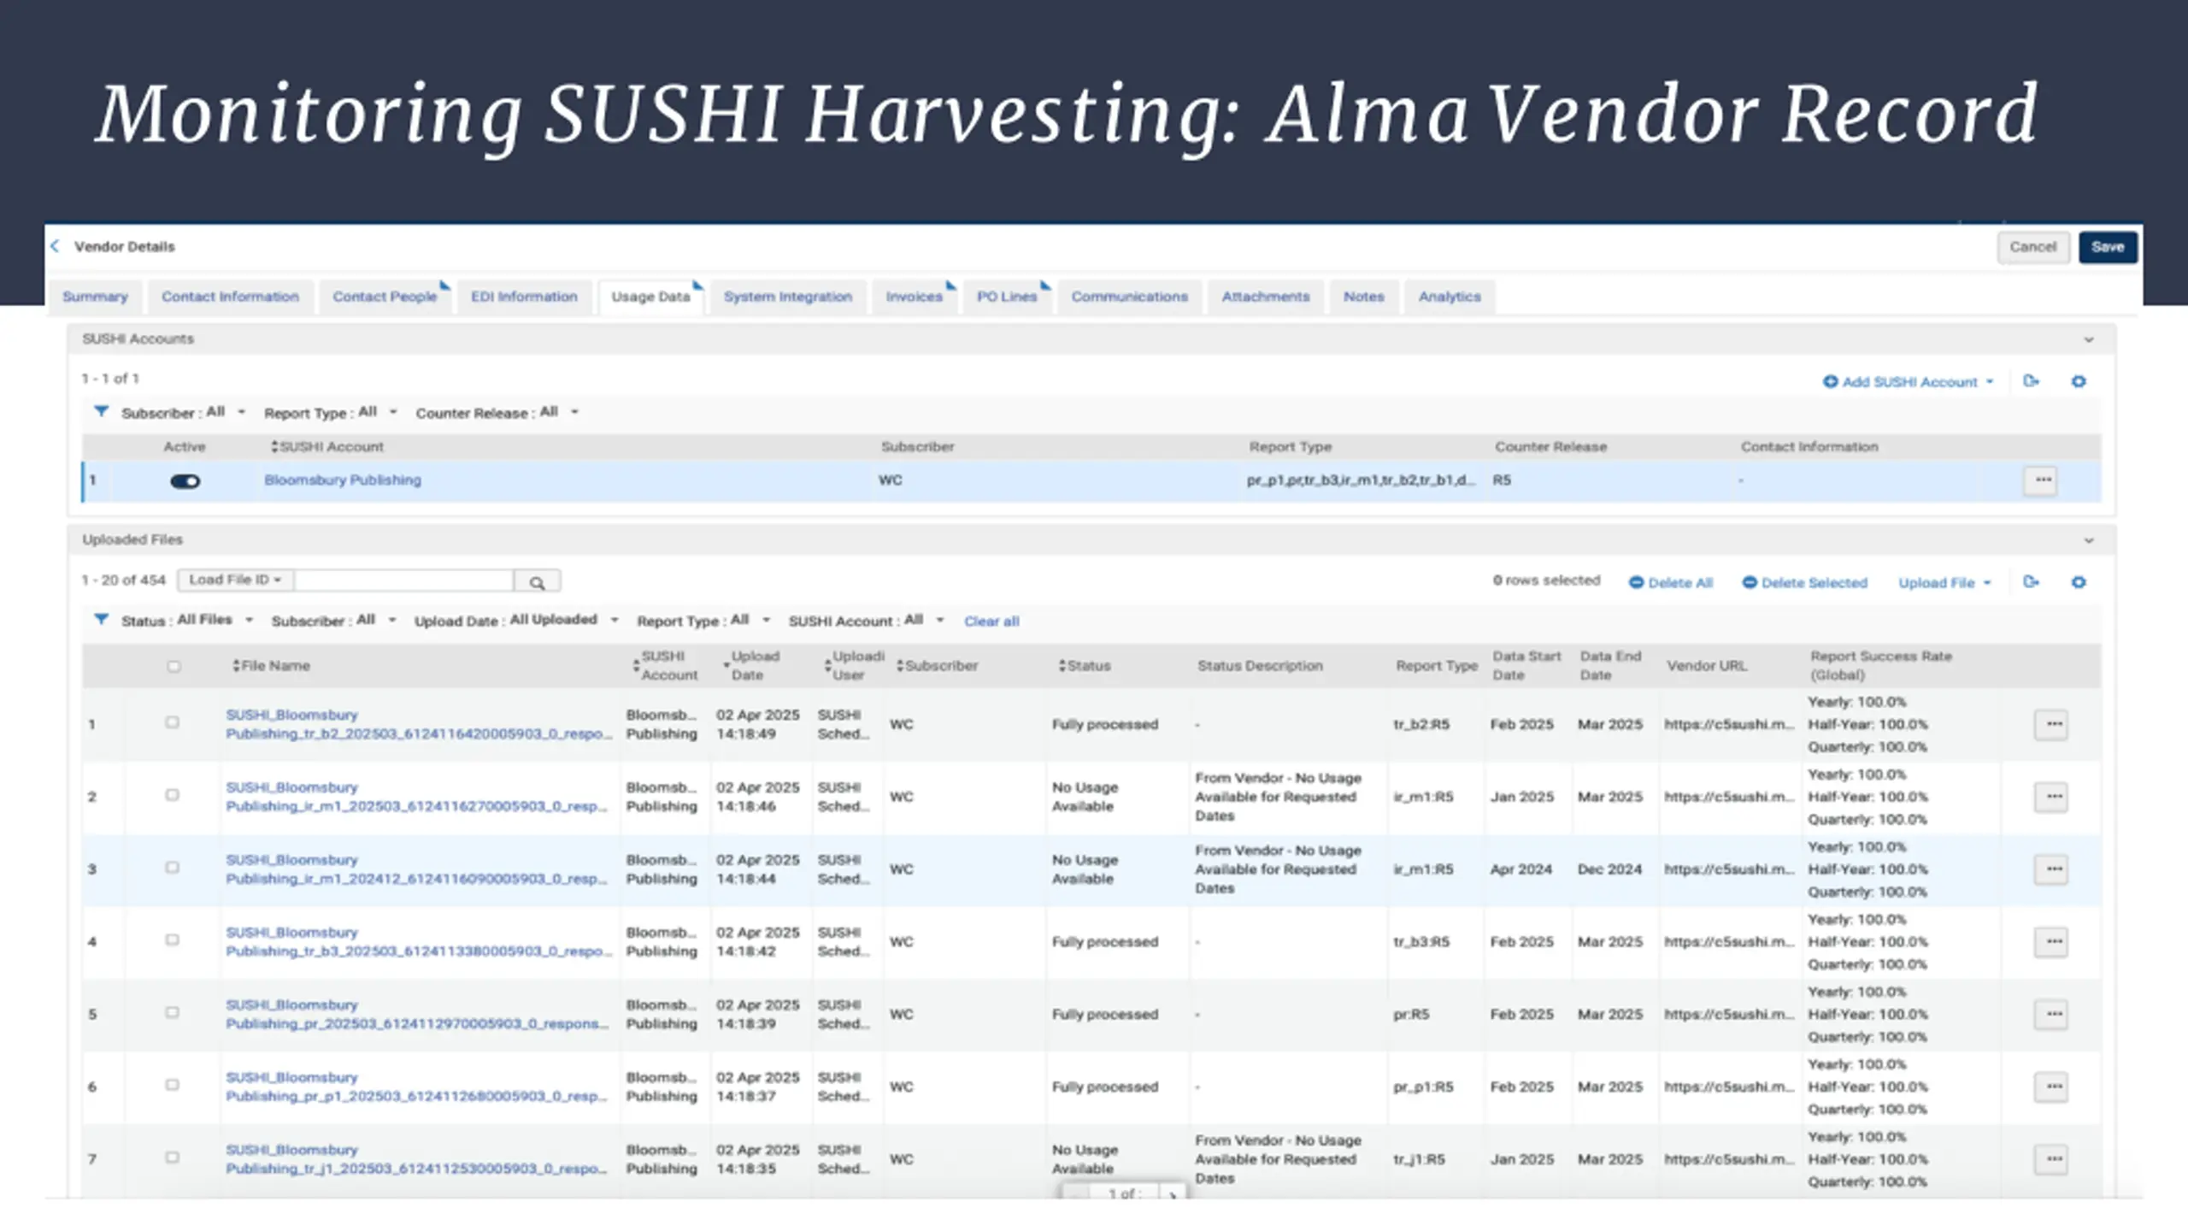Image resolution: width=2188 pixels, height=1231 pixels.
Task: Open Report Type filter in SUSHI Accounts
Action: pos(331,412)
